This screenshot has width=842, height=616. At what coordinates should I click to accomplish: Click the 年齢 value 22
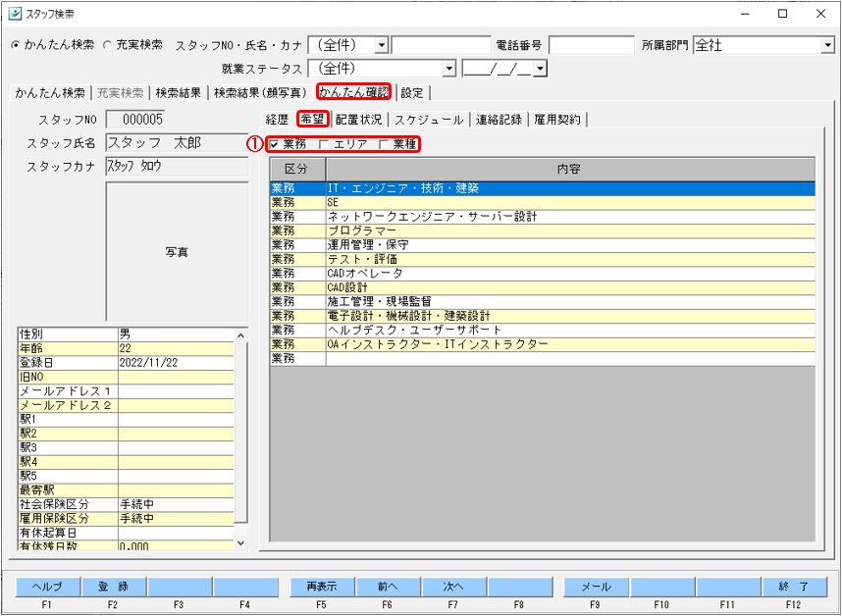[x=176, y=349]
